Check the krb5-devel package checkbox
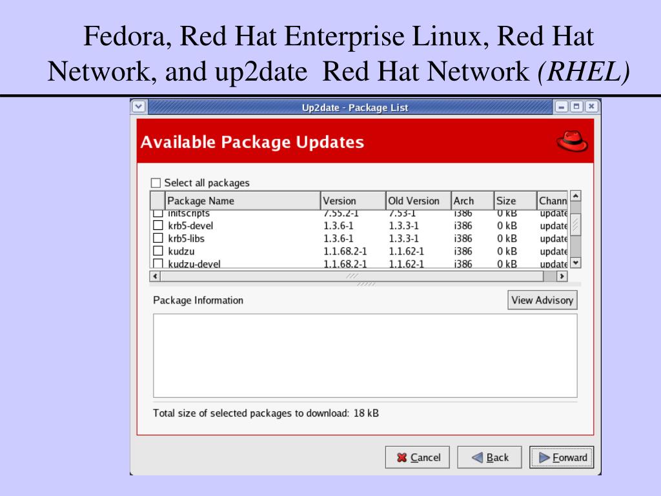 coord(158,225)
